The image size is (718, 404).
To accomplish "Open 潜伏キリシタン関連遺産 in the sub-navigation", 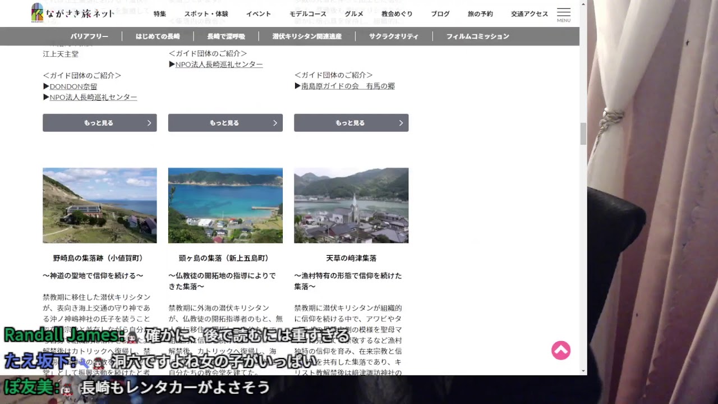I will [x=307, y=36].
